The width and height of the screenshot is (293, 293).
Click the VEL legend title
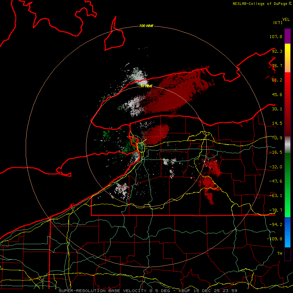click(286, 20)
